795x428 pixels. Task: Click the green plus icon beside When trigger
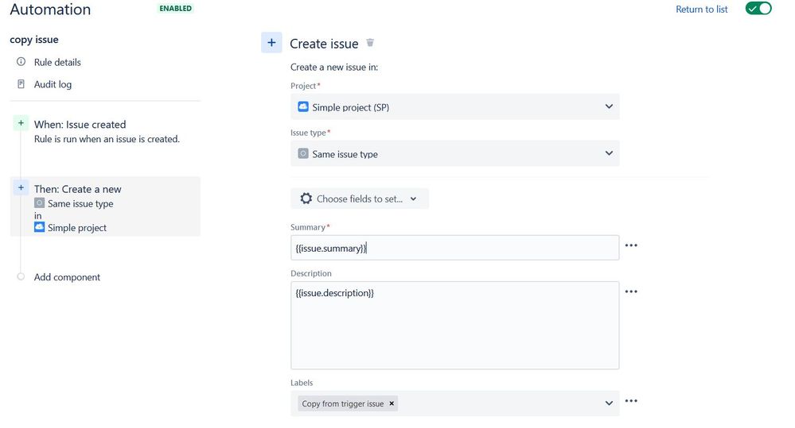point(21,124)
